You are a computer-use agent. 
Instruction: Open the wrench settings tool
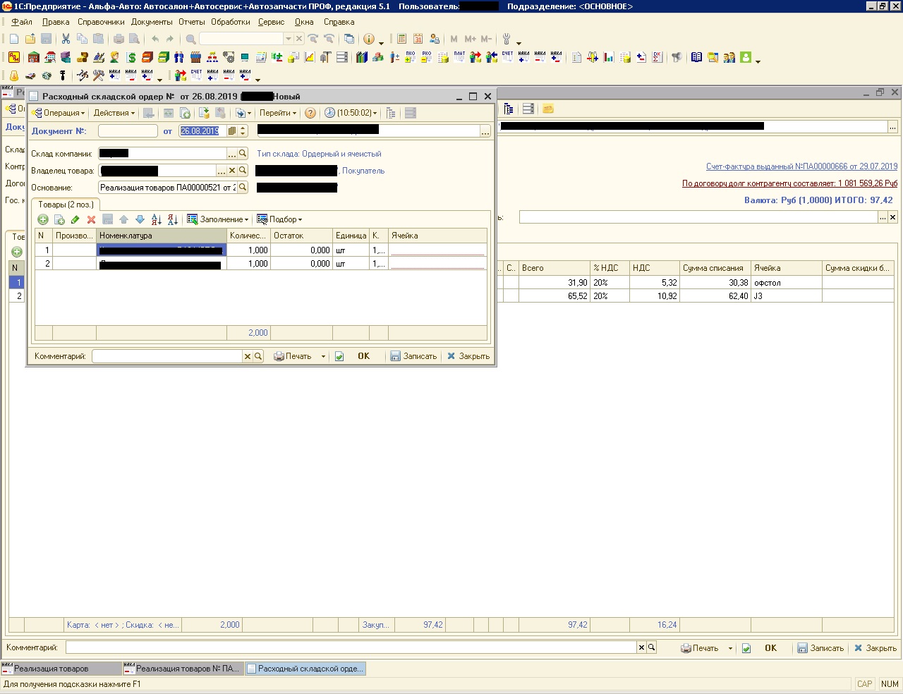pos(506,39)
